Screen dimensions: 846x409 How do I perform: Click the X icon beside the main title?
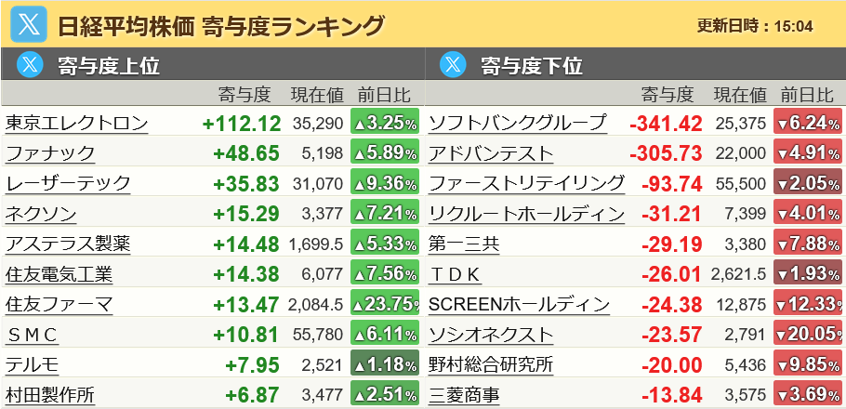(30, 24)
